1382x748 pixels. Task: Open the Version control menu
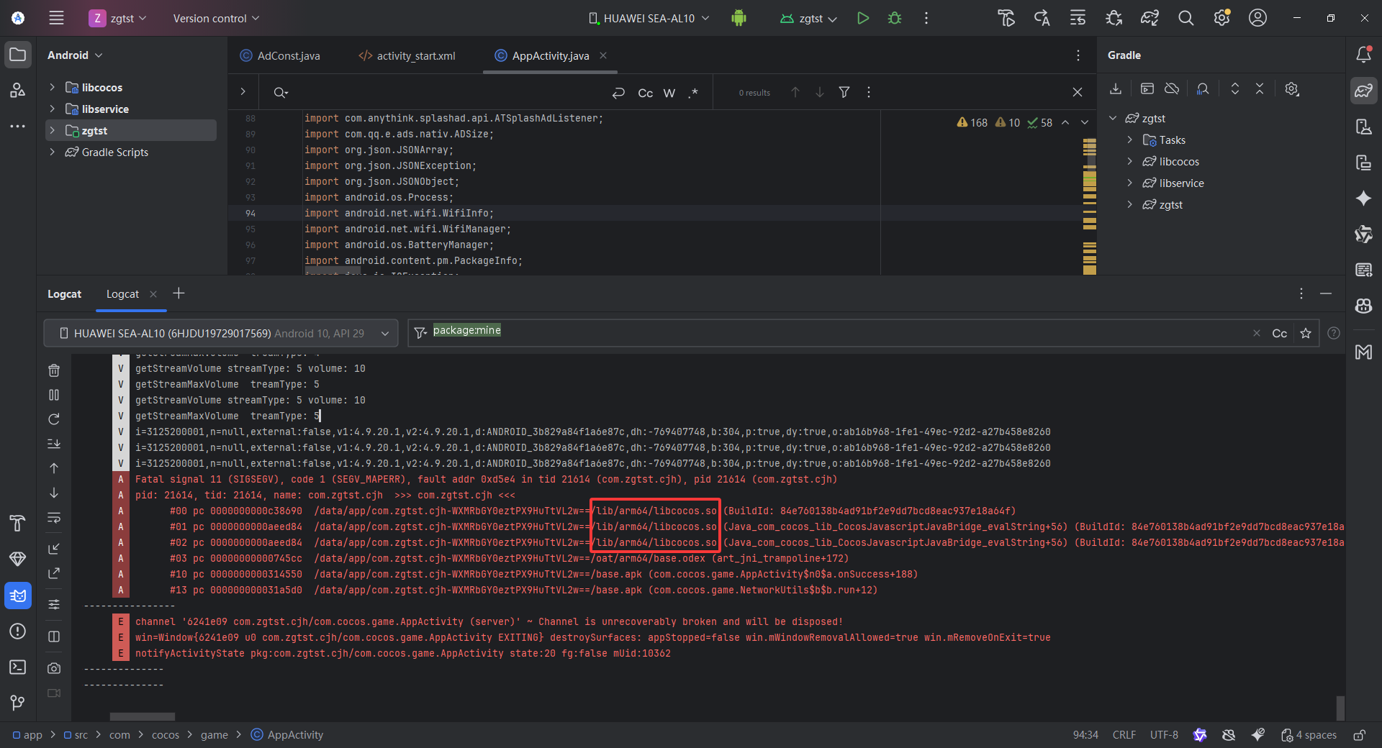(x=216, y=19)
